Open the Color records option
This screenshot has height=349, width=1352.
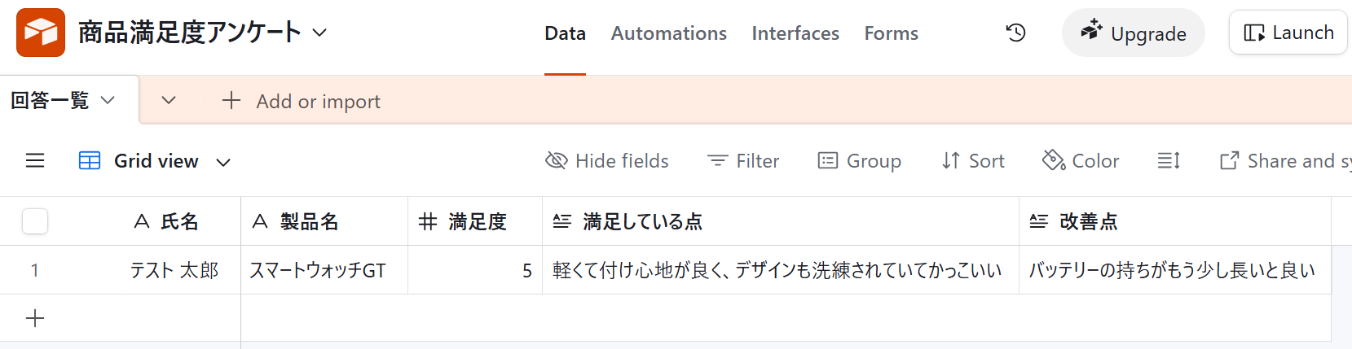click(x=1081, y=161)
